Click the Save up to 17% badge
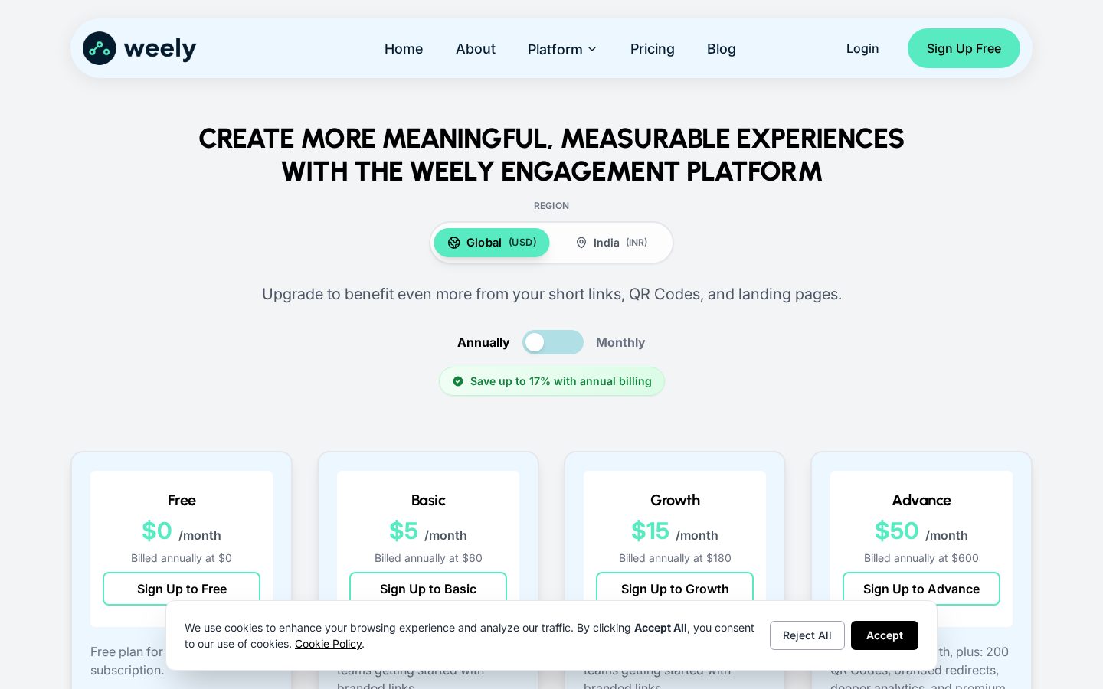1103x689 pixels. tap(551, 381)
